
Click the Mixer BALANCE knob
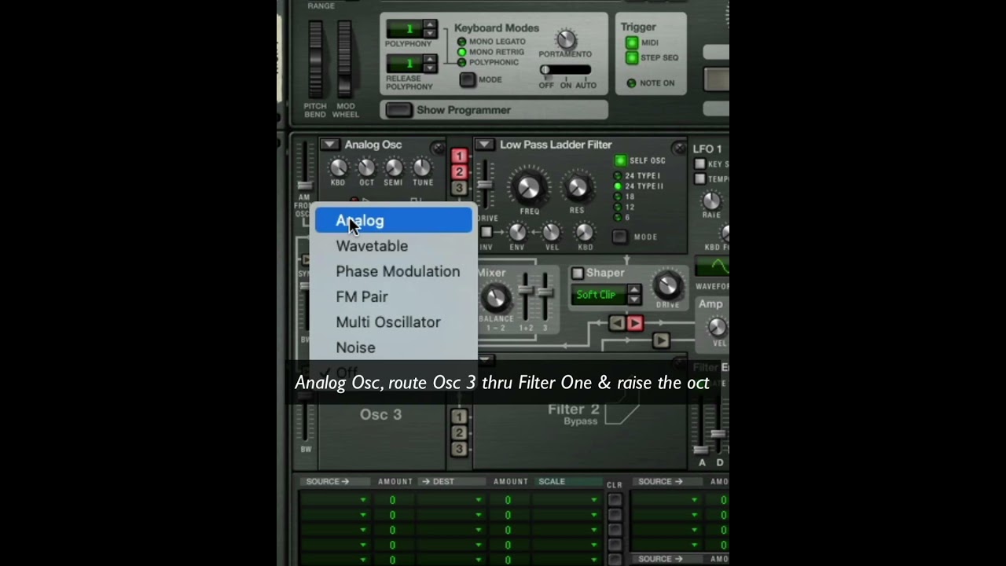495,298
